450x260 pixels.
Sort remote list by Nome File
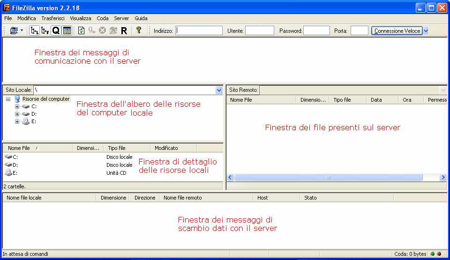pyautogui.click(x=262, y=100)
